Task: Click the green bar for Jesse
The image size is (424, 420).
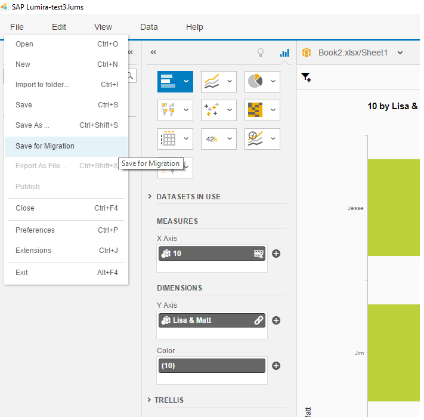Action: pos(394,208)
